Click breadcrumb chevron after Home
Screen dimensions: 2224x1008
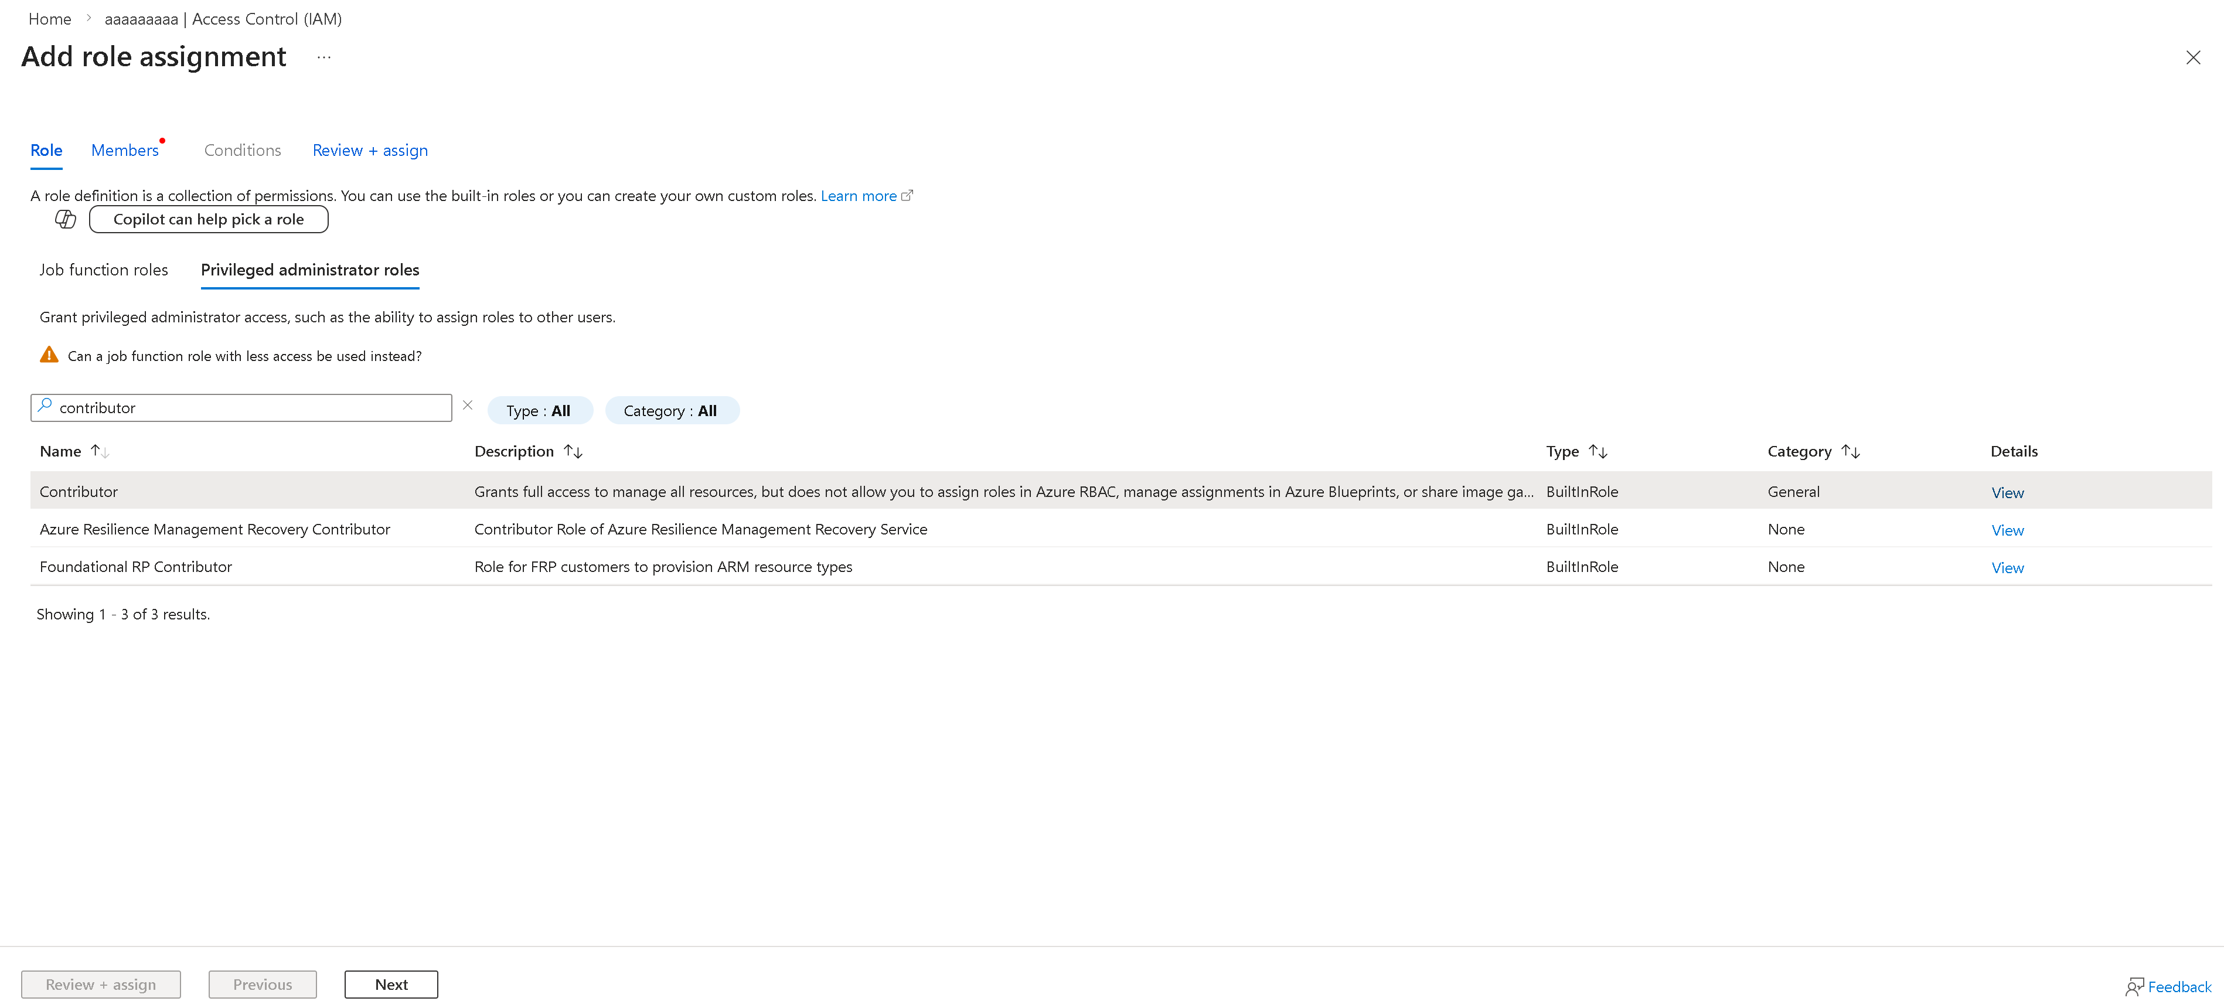pos(88,18)
